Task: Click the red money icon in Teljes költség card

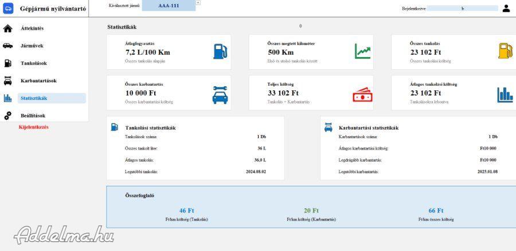Action: coord(362,95)
